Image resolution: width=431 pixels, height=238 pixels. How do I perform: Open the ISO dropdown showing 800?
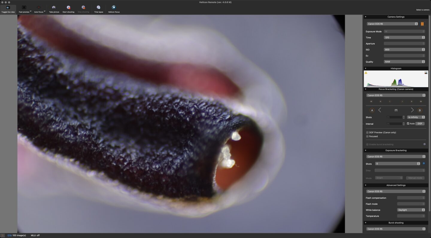tap(404, 50)
